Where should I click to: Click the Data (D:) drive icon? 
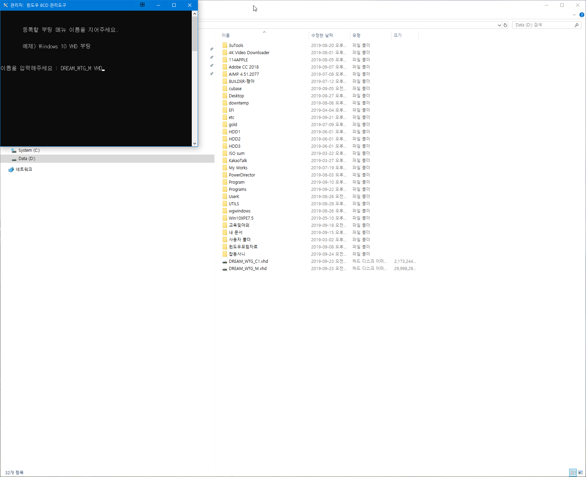(14, 159)
